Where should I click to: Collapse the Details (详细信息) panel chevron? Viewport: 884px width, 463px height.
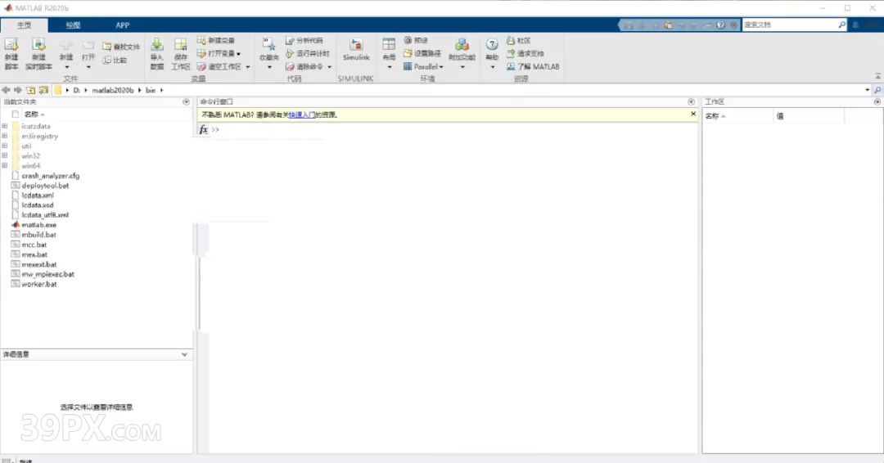point(184,354)
